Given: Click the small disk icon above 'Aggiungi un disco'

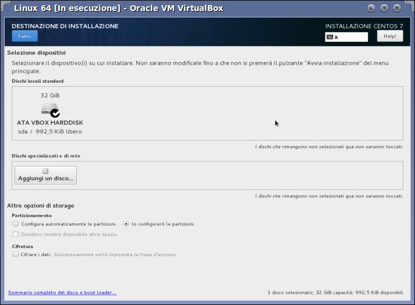Looking at the screenshot, I should tap(45, 171).
